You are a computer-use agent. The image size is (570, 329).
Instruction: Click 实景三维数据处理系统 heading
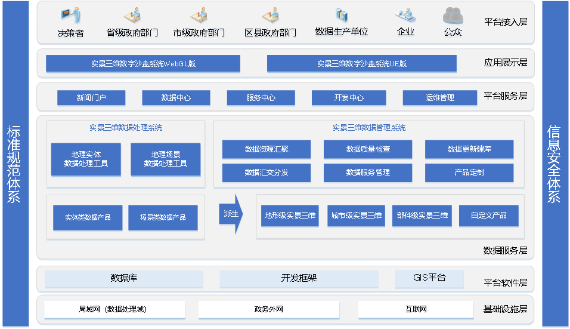pos(126,128)
